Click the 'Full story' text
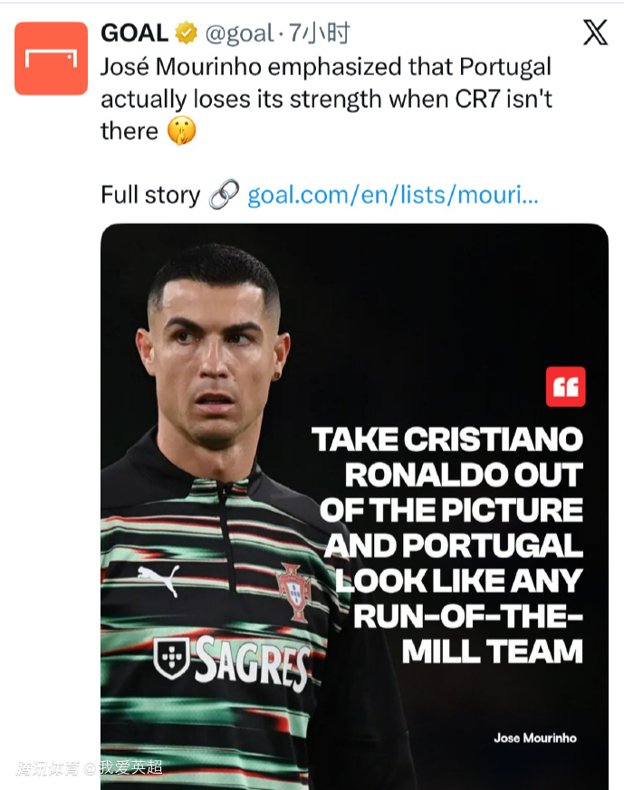Viewport: 624px width, 790px height. [x=149, y=195]
